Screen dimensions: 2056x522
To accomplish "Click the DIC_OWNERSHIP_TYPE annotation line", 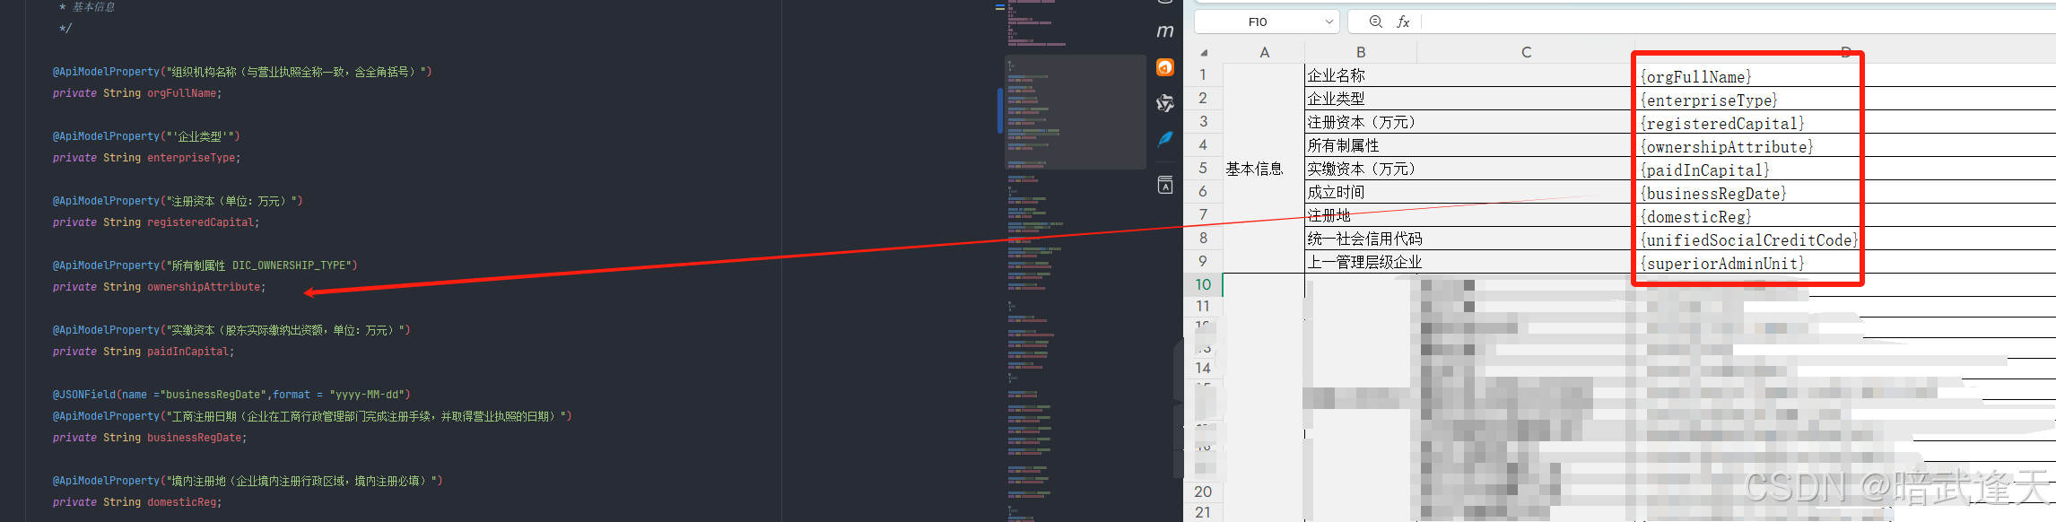I will pyautogui.click(x=205, y=265).
